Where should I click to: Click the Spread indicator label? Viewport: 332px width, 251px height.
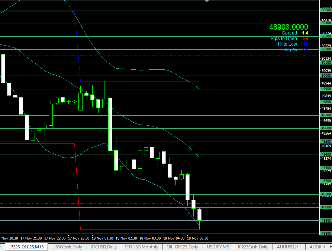[289, 33]
